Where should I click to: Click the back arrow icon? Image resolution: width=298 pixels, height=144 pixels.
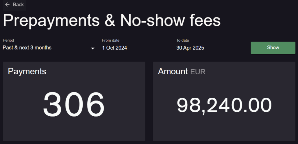click(7, 4)
